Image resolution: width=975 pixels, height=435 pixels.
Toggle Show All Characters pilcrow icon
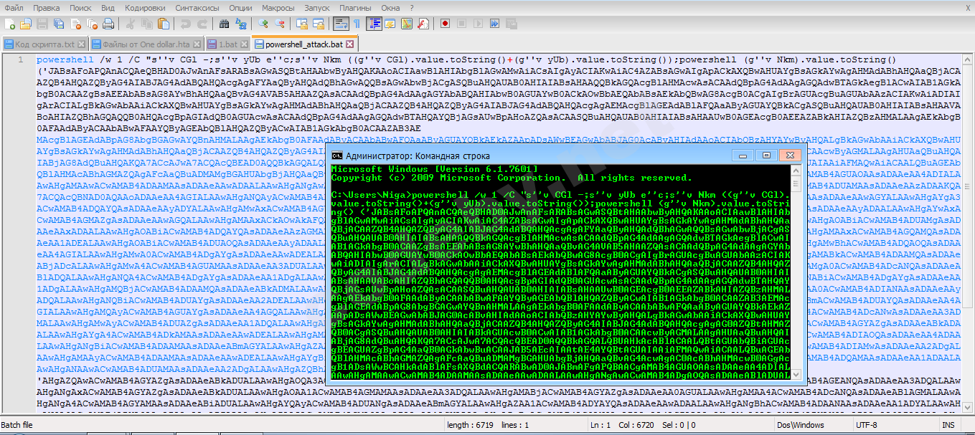tap(357, 24)
